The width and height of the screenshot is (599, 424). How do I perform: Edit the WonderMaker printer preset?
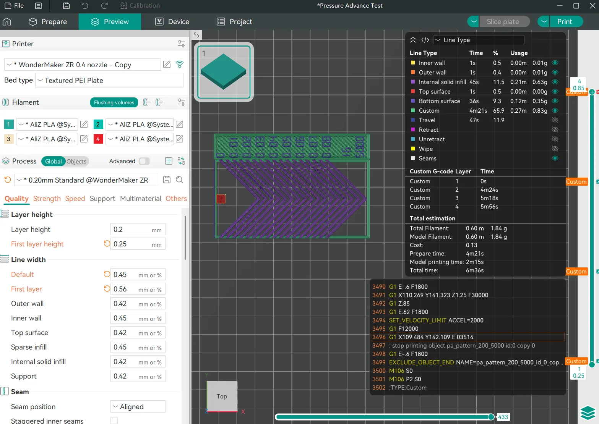167,65
